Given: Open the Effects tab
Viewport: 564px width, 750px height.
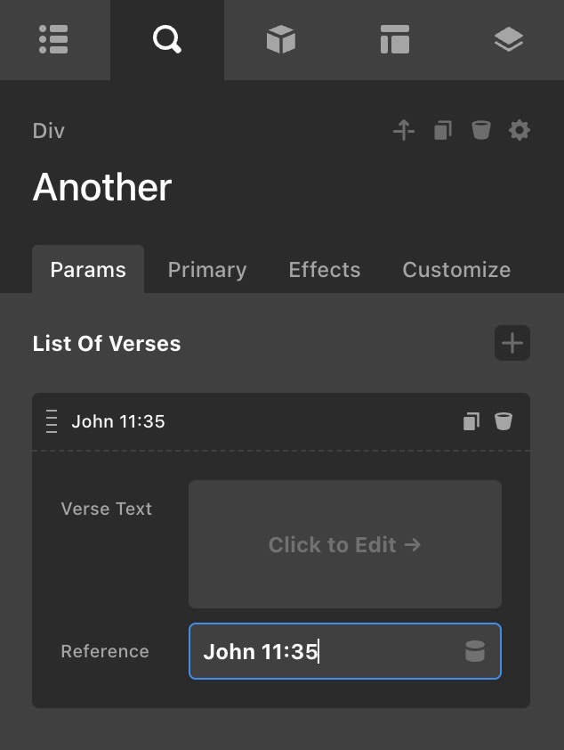Looking at the screenshot, I should (325, 270).
